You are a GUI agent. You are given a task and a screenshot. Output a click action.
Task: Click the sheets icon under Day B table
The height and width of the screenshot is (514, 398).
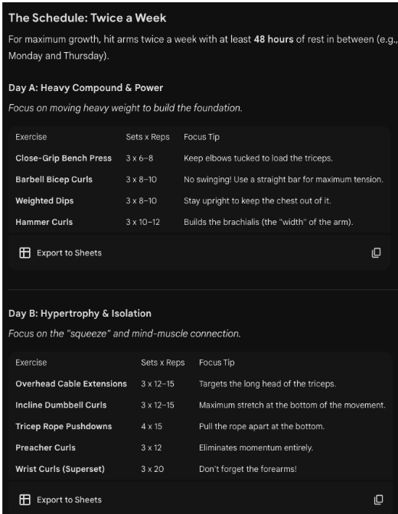[25, 499]
